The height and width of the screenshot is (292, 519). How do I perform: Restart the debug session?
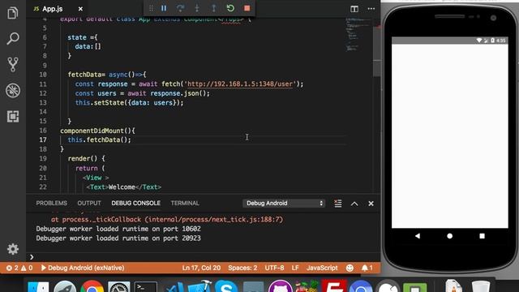[230, 8]
